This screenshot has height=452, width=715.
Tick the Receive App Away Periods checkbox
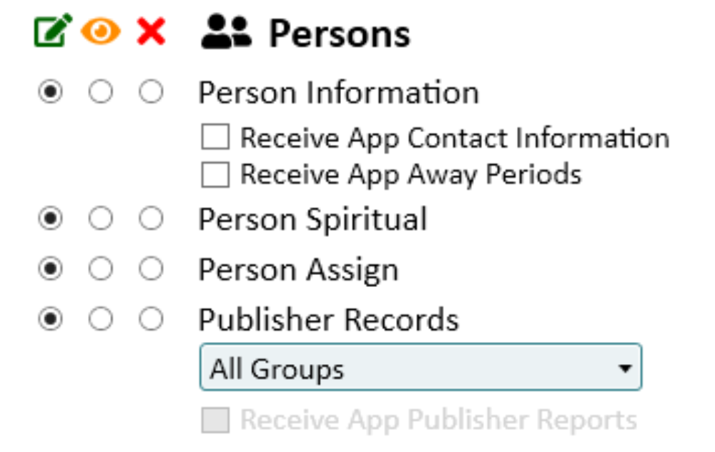[x=215, y=174]
